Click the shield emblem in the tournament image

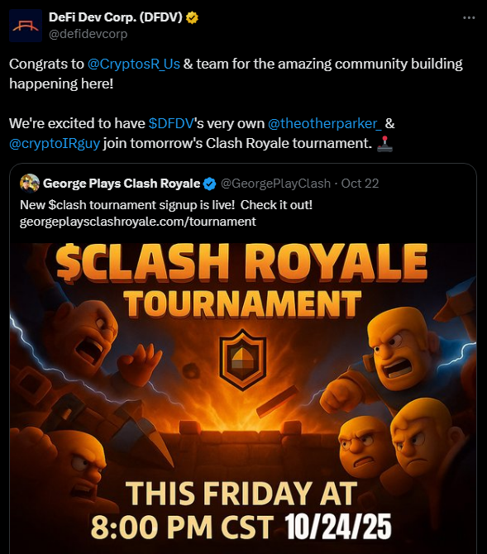243,360
